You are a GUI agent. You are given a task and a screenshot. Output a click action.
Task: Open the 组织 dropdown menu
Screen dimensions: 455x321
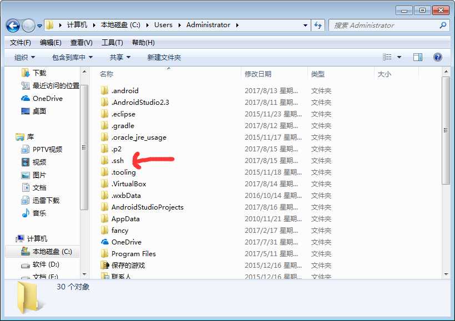24,58
